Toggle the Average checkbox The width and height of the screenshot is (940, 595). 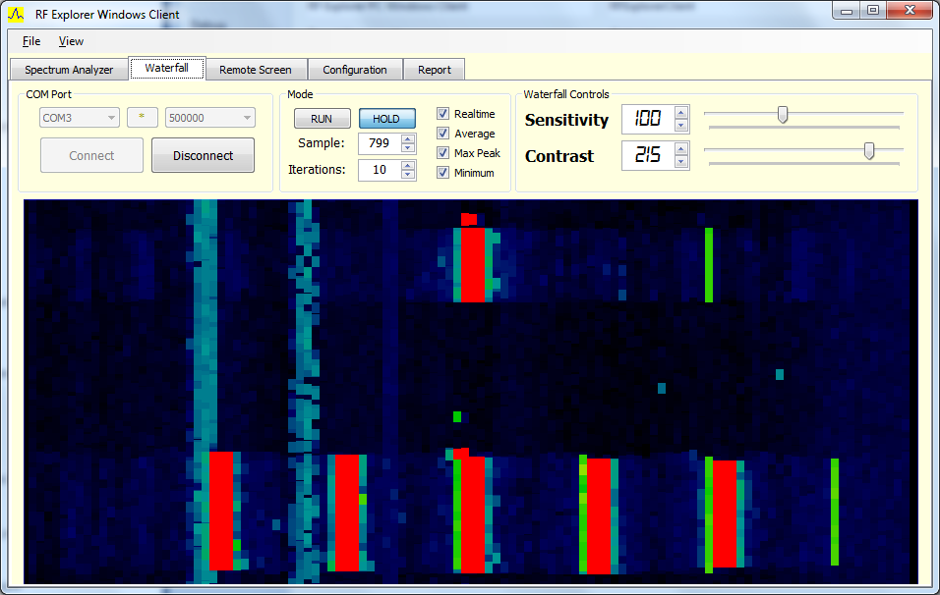[x=443, y=134]
